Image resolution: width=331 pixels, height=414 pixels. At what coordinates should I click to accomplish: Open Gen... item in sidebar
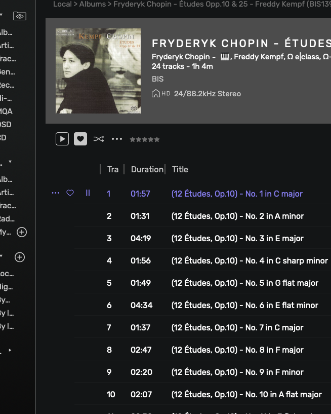(x=8, y=72)
